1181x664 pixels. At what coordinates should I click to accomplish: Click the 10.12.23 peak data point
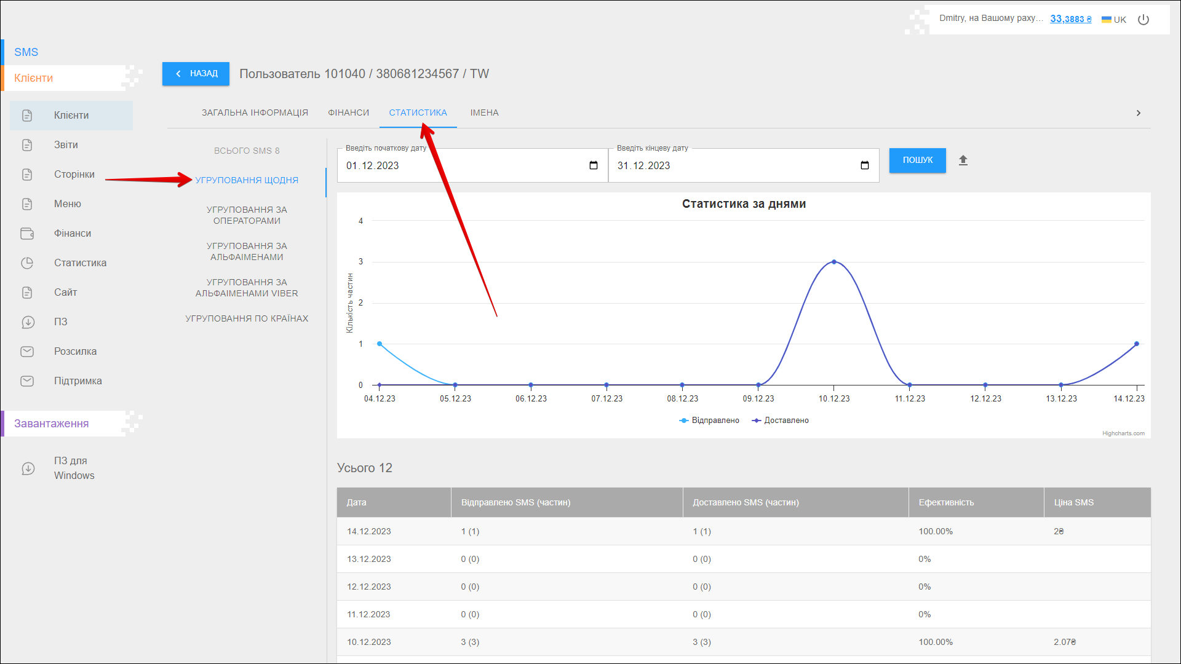point(834,262)
